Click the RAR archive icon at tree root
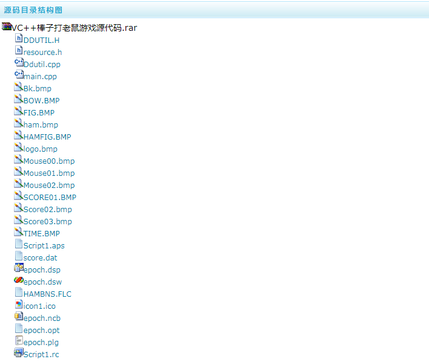This screenshot has width=429, height=362. pos(7,27)
